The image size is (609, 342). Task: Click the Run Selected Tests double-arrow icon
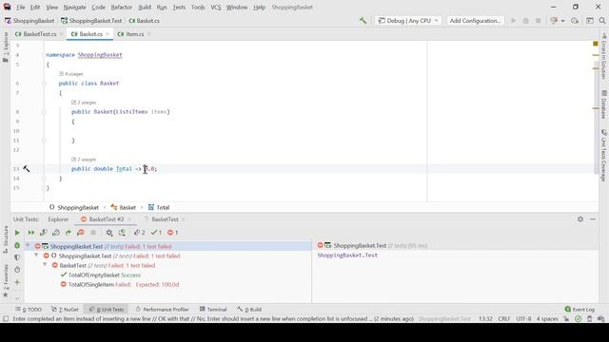30,233
